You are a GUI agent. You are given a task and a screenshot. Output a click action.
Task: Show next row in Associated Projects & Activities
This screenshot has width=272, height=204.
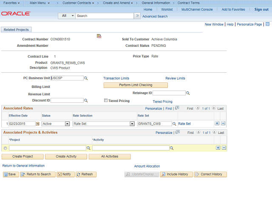click(x=214, y=132)
